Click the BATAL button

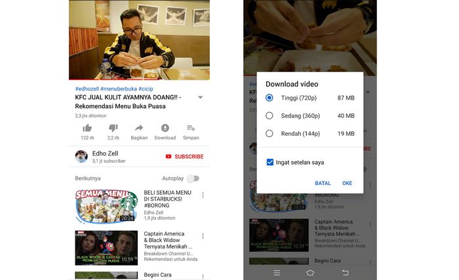pos(323,183)
